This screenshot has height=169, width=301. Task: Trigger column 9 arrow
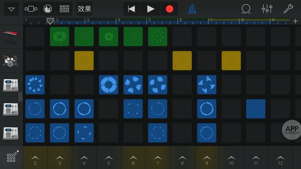click(207, 158)
